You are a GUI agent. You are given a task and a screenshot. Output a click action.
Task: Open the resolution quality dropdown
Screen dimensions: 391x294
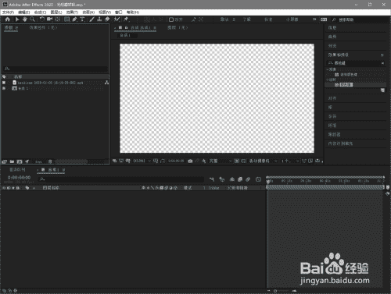pos(221,161)
